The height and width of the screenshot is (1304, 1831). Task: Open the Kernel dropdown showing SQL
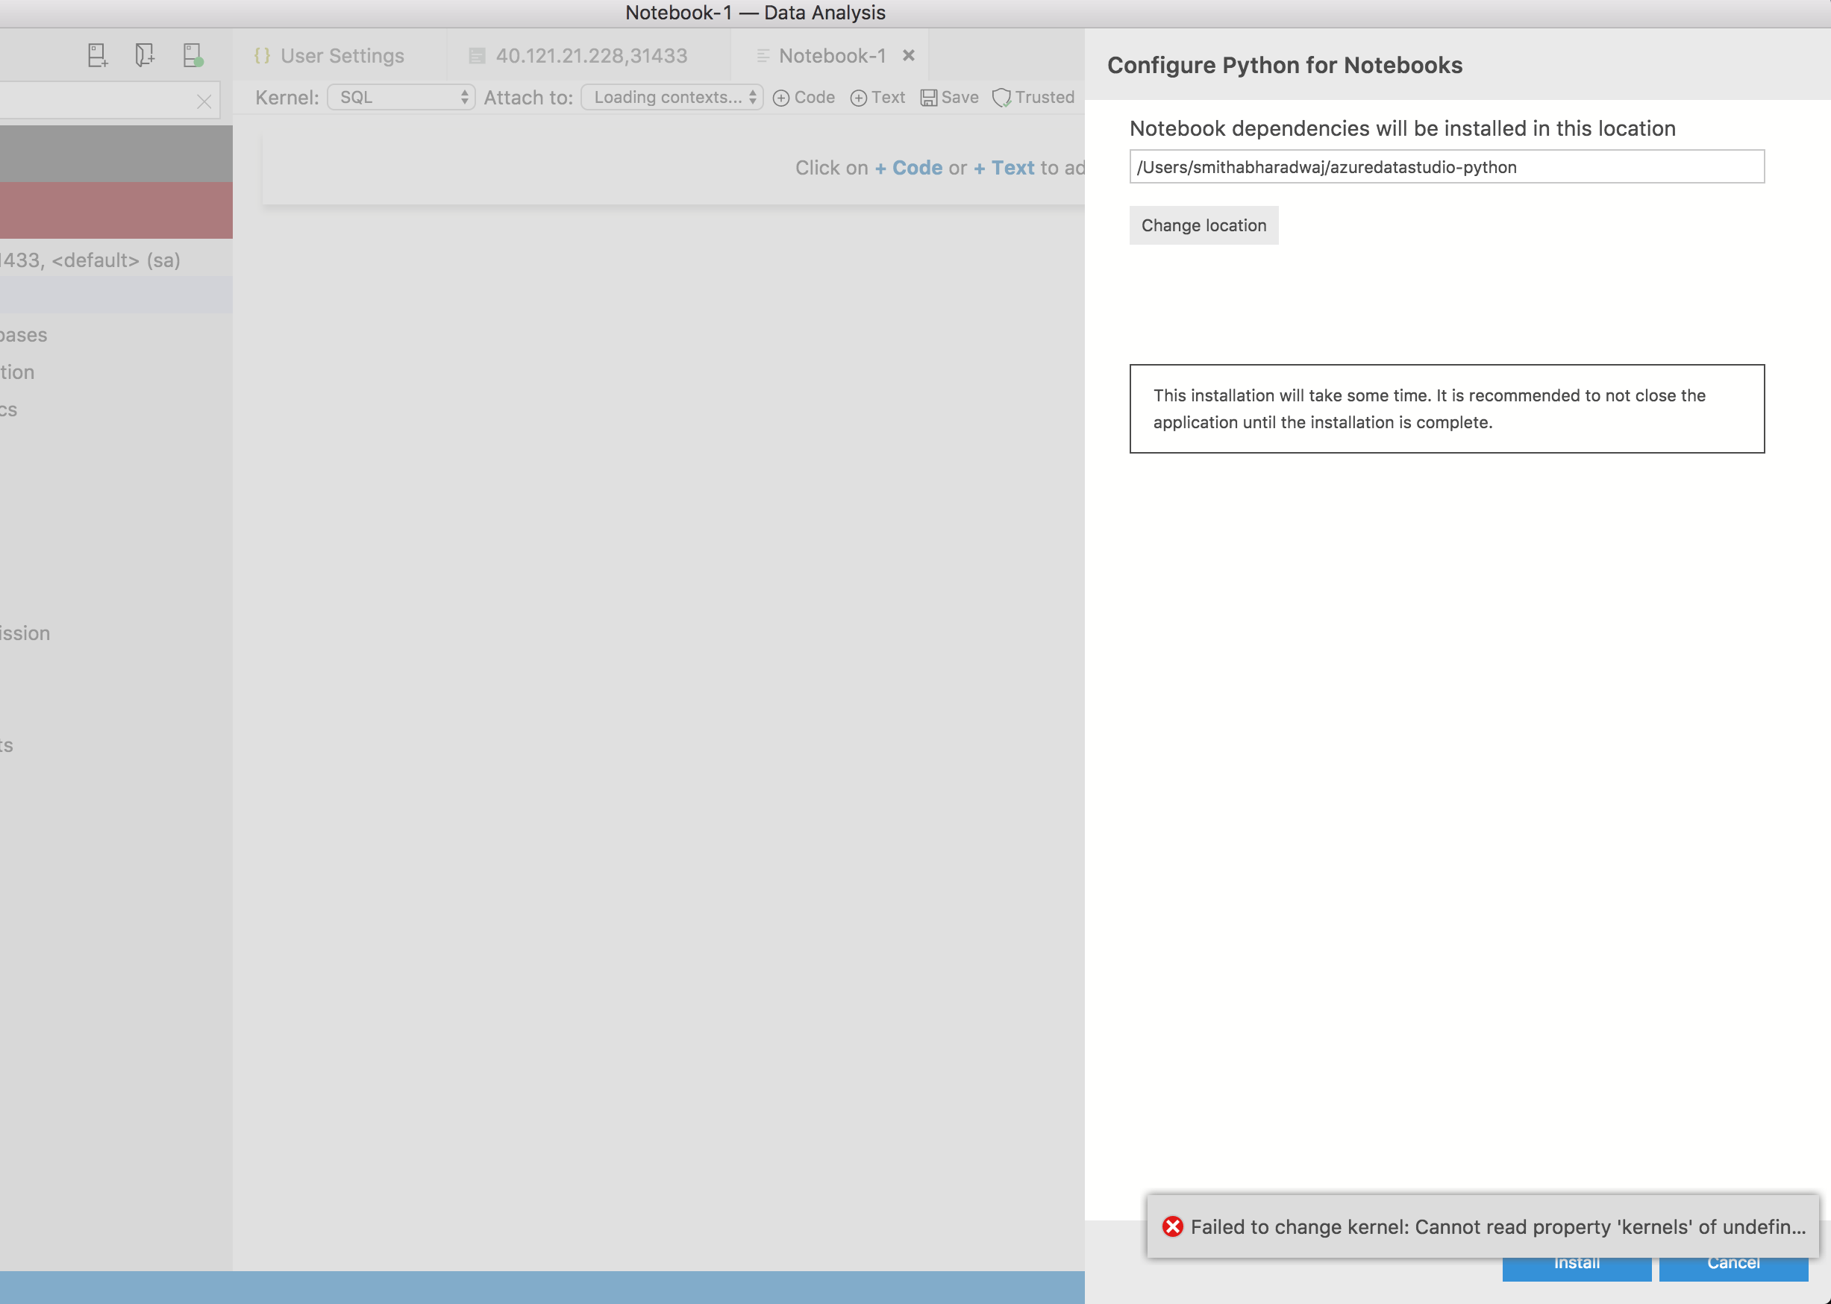pyautogui.click(x=400, y=97)
